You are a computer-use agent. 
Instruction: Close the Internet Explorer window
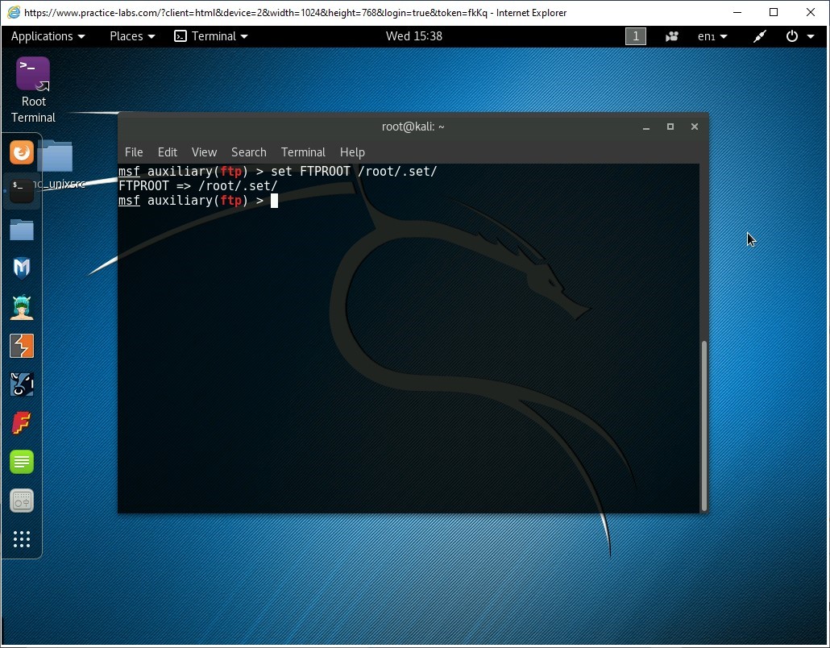click(x=811, y=12)
